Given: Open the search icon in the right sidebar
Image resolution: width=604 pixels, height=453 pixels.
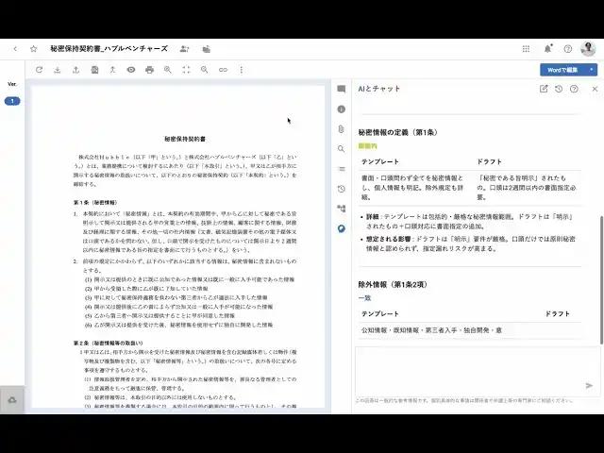Looking at the screenshot, I should point(342,149).
